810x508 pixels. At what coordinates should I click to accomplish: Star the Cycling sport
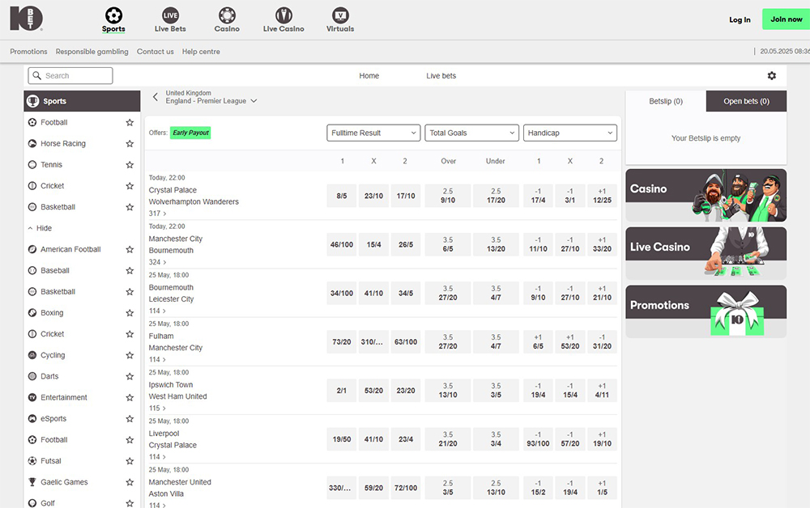click(130, 355)
